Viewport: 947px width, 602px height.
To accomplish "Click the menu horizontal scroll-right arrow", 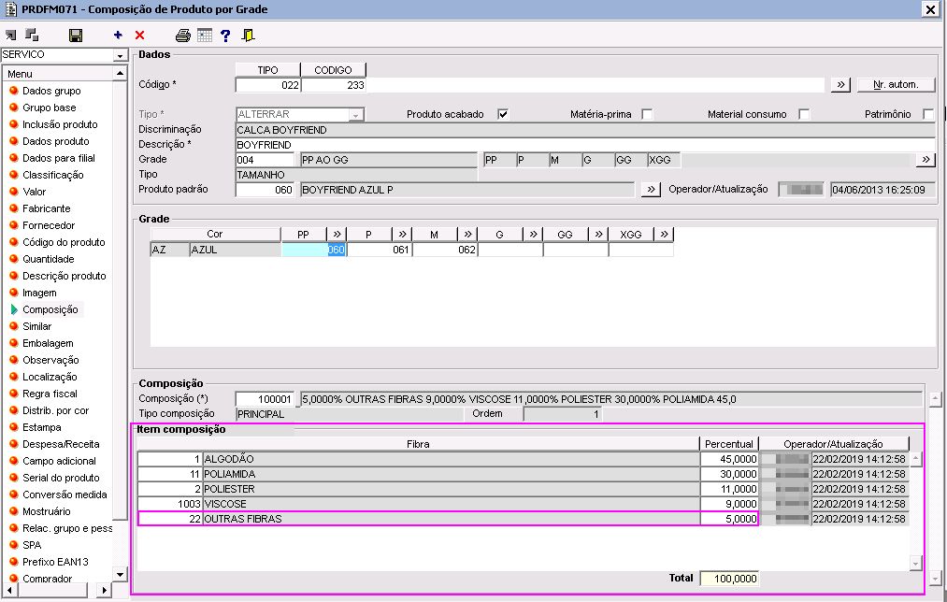I will coord(105,590).
